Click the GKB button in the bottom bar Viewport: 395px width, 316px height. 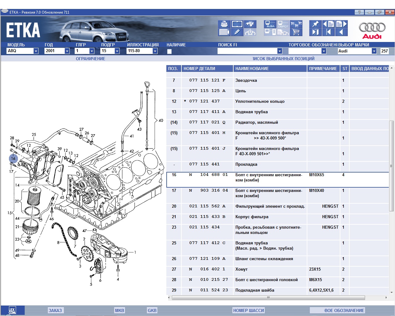[152, 310]
